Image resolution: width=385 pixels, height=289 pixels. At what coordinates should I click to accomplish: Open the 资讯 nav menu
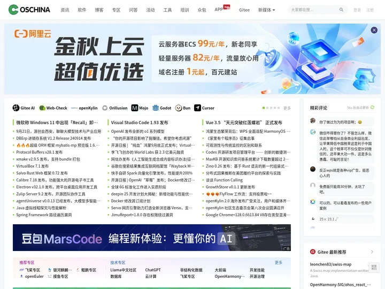65,10
